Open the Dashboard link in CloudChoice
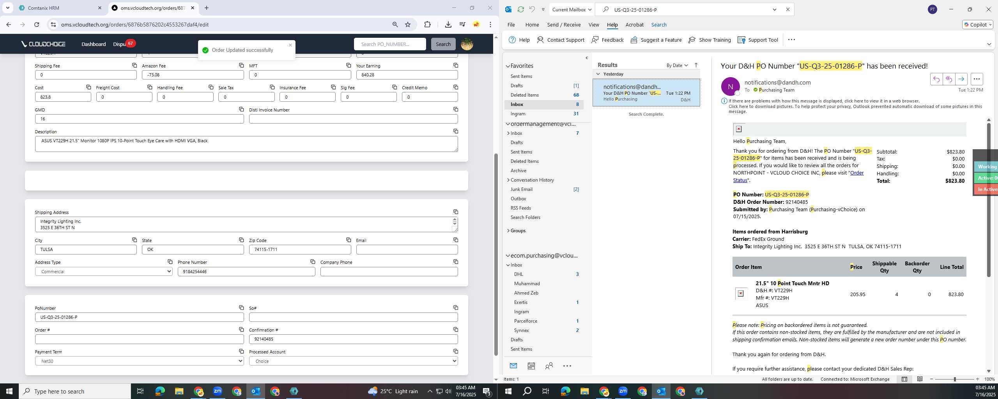The image size is (998, 399). (x=94, y=44)
